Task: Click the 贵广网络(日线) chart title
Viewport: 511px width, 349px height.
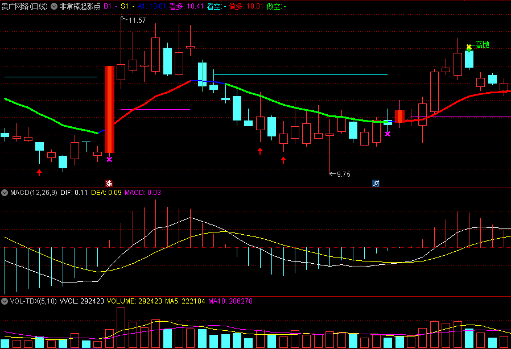Action: coord(24,6)
